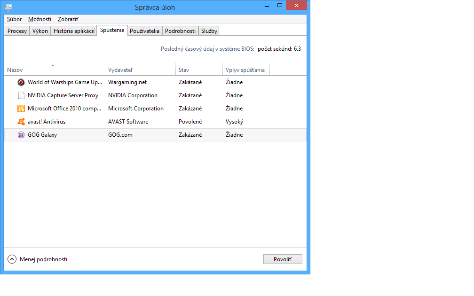Sort by the Stav column header
Viewport: 474px width, 296px height.
click(199, 70)
